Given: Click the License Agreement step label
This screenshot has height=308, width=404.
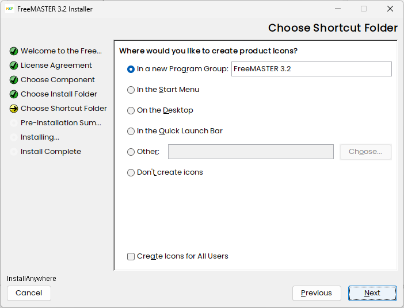Looking at the screenshot, I should (56, 66).
